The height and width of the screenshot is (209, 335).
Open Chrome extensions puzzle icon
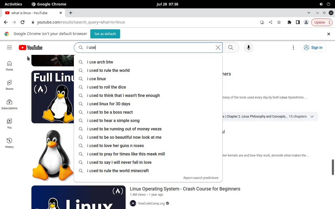coord(289,22)
